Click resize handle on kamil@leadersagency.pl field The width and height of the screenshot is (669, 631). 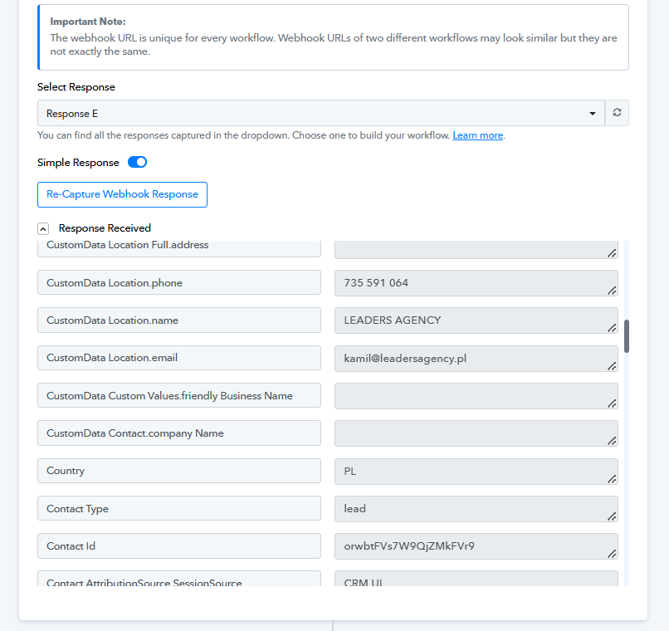pos(612,365)
